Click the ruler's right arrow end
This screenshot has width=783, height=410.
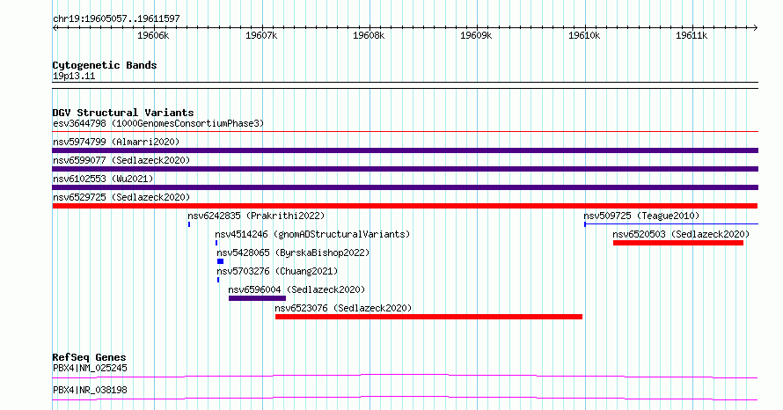756,28
